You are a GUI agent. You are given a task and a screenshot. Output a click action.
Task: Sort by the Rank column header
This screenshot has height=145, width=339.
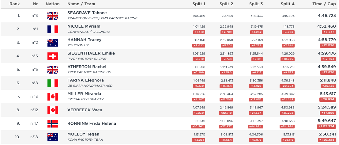(x=15, y=4)
